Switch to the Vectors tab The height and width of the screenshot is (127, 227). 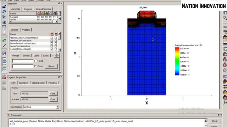click(x=26, y=30)
